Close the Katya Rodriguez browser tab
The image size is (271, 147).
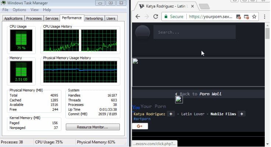click(192, 6)
